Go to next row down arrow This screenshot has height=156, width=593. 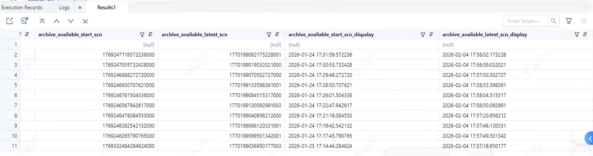[x=71, y=21]
